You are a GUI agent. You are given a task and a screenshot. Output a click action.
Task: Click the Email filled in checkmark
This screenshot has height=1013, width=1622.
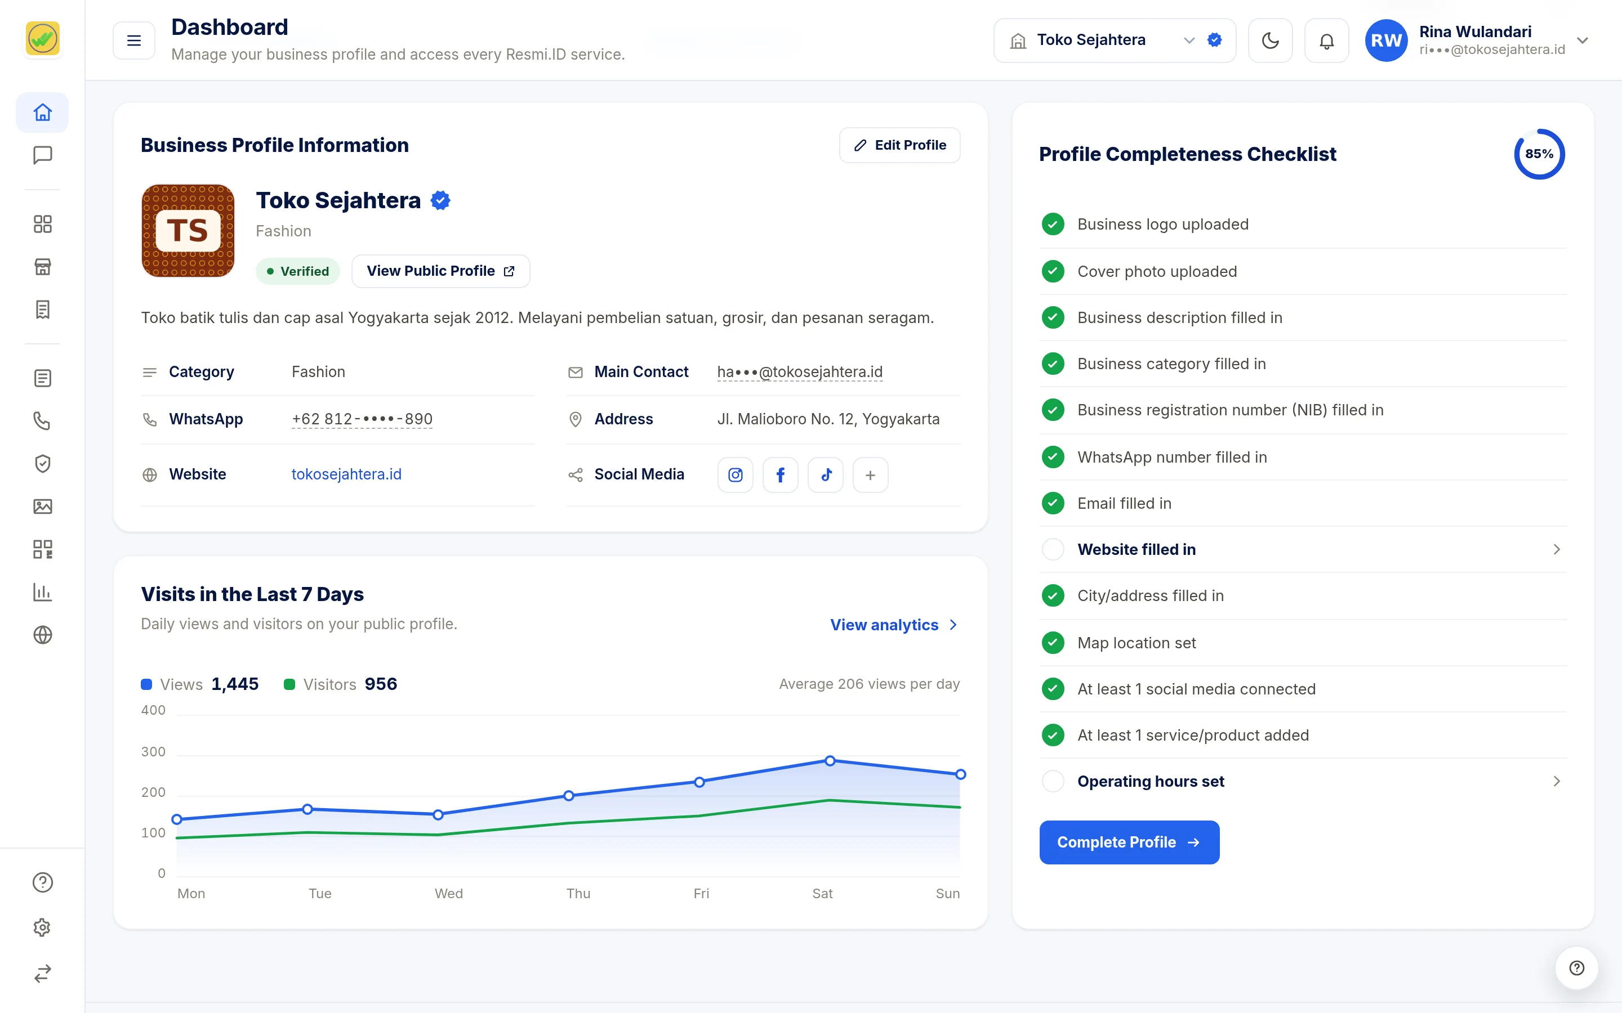pos(1053,503)
